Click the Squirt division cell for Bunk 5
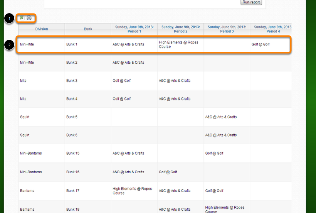The height and width of the screenshot is (213, 316). click(x=25, y=117)
